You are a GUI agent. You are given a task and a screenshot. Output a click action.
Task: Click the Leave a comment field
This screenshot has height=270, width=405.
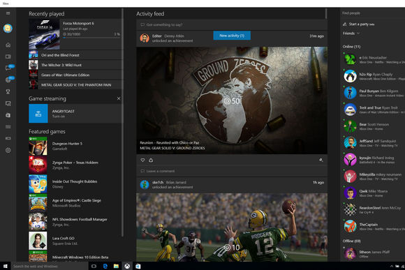232,171
